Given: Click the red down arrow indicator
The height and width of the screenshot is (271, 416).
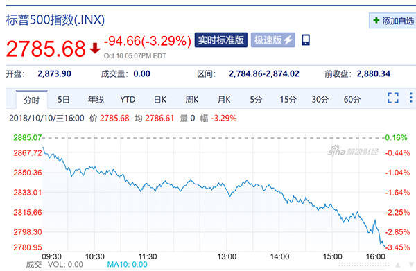Looking at the screenshot, I should pos(95,49).
